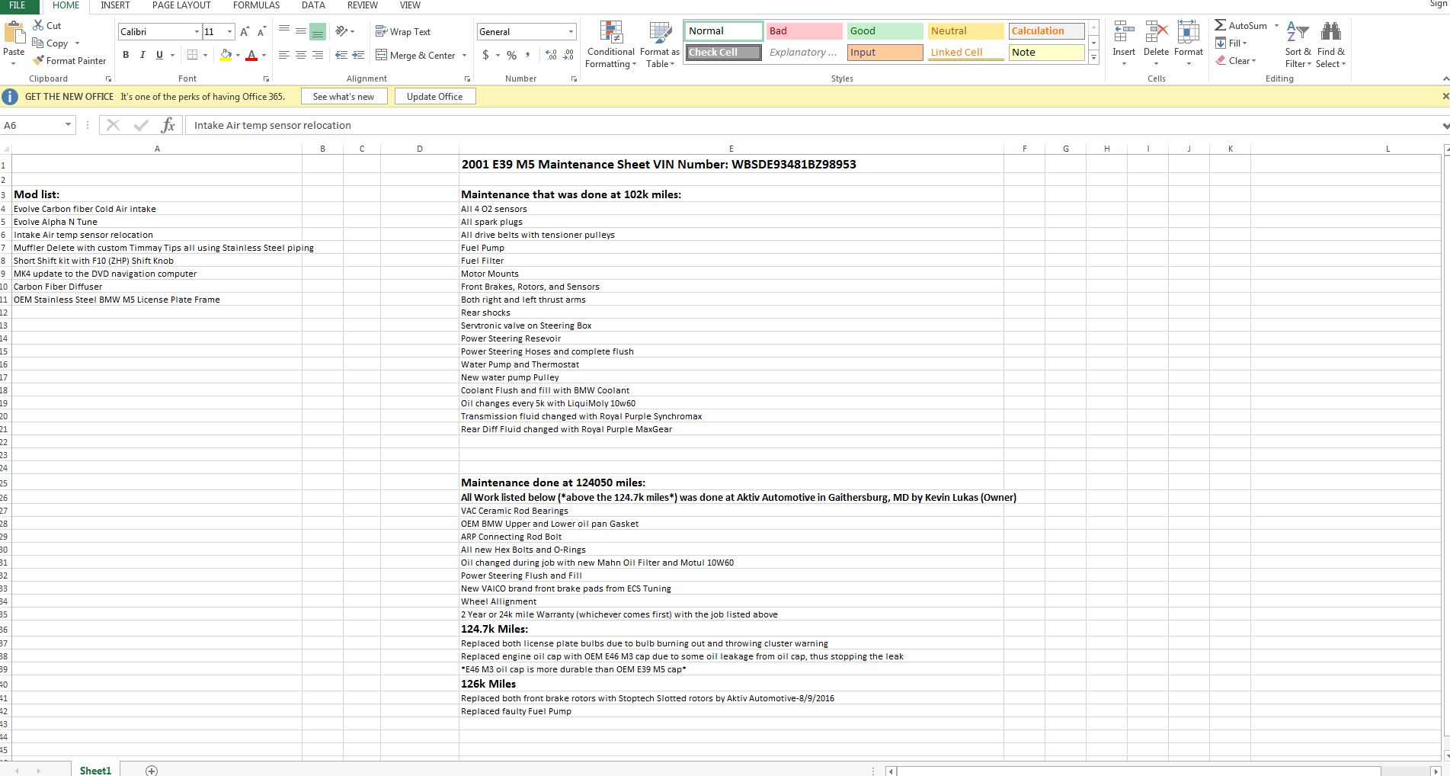The height and width of the screenshot is (776, 1450).
Task: Click the Copy icon
Action: (x=37, y=43)
